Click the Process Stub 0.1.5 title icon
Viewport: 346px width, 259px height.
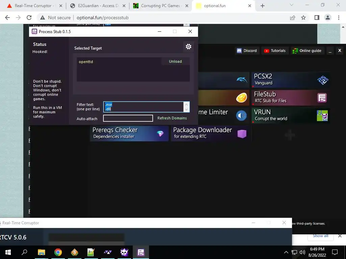click(34, 31)
